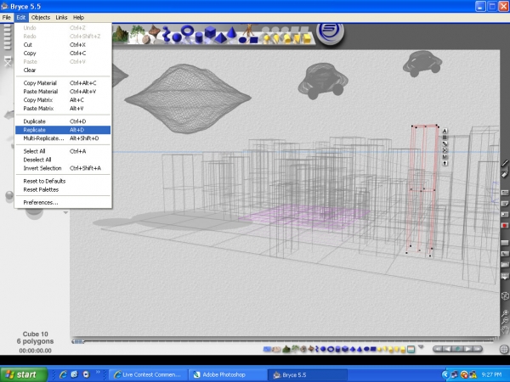Click the zoom in magnifier on right edge

click(505, 313)
